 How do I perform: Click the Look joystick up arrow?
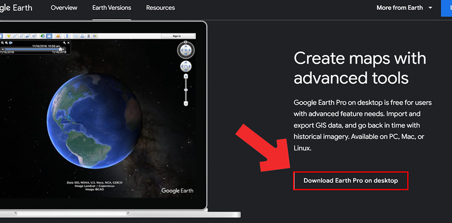(x=186, y=47)
